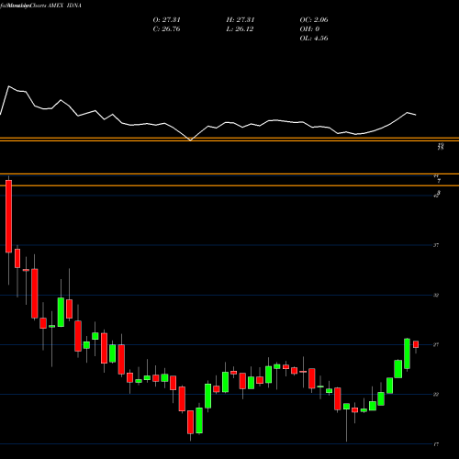Click the indicator line's lowest dip on orange band
Screen dimensions: 459x459
[x=190, y=140]
